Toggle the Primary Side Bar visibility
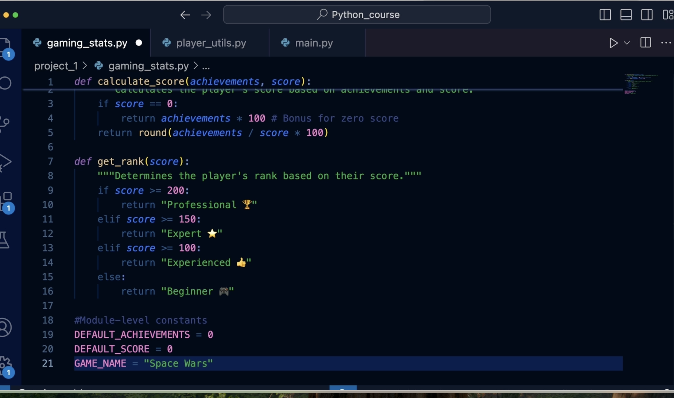 (605, 15)
